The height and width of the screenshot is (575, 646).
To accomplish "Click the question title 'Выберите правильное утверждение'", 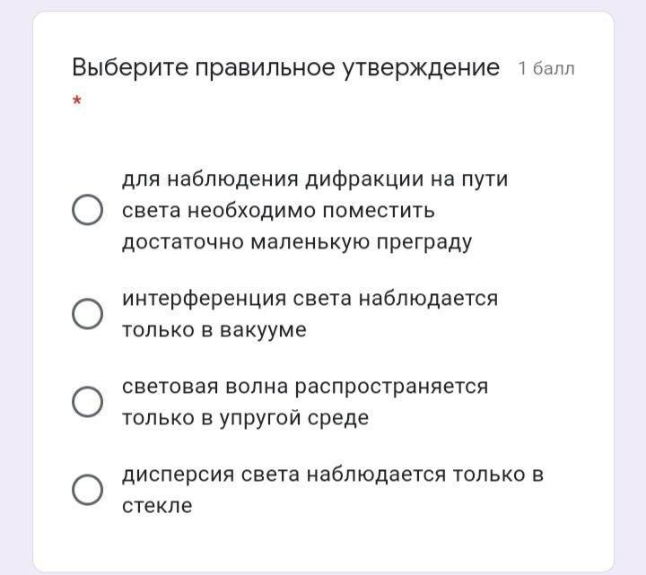I will 285,67.
